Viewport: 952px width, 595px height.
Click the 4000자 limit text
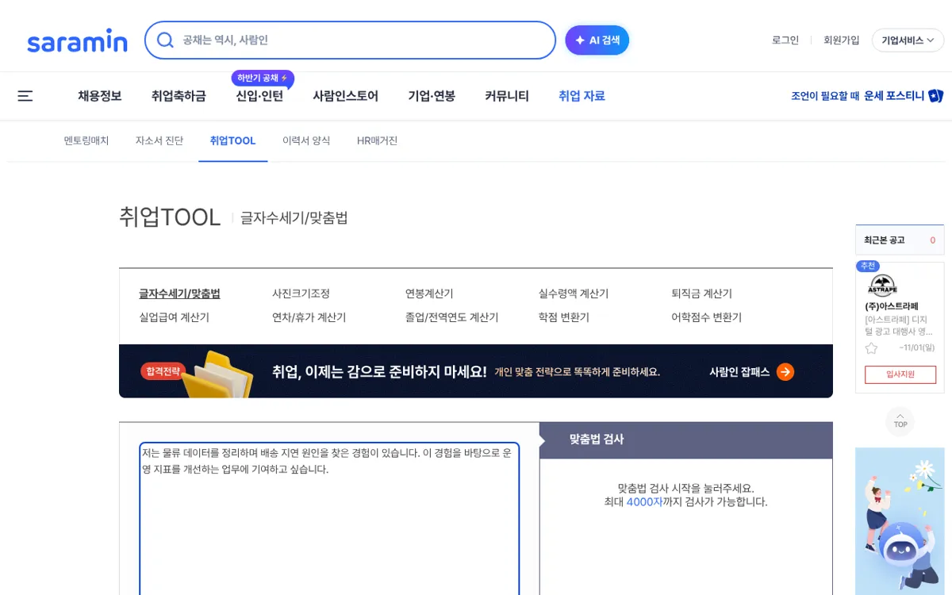tap(644, 501)
